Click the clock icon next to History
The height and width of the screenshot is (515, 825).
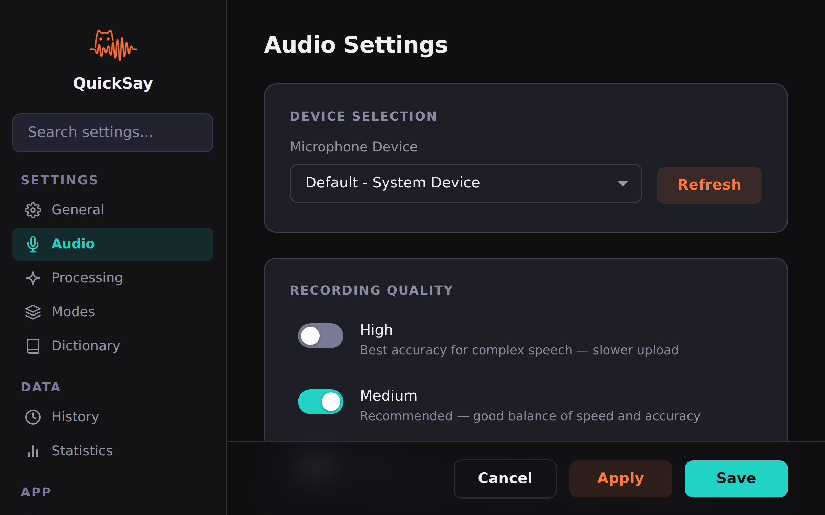[x=33, y=417]
